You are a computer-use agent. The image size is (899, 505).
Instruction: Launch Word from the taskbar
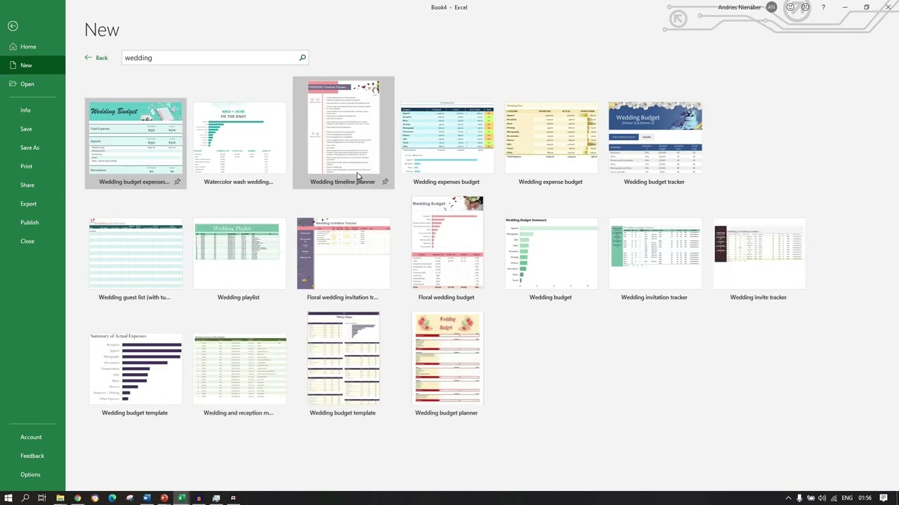pyautogui.click(x=146, y=498)
